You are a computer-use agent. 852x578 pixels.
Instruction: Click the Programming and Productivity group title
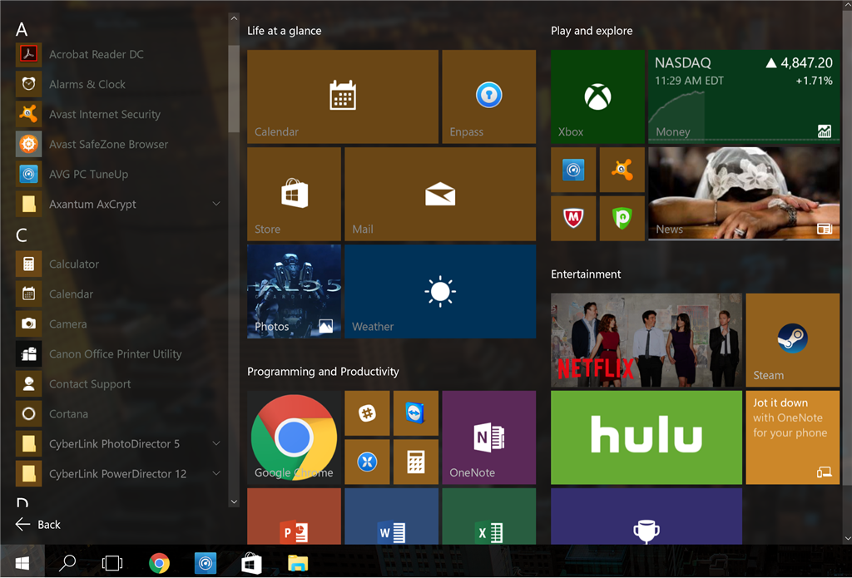point(324,372)
